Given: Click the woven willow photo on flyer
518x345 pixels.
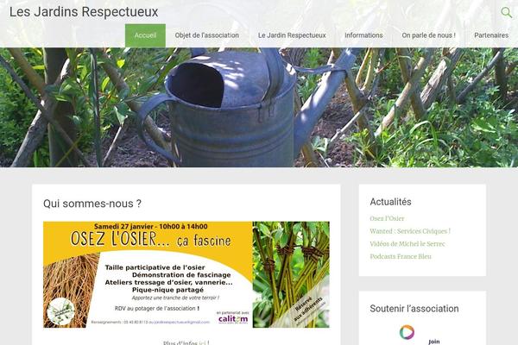Looking at the screenshot, I should pyautogui.click(x=291, y=274).
